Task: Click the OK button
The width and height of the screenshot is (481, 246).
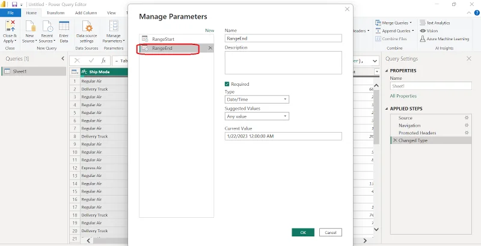Action: tap(303, 233)
